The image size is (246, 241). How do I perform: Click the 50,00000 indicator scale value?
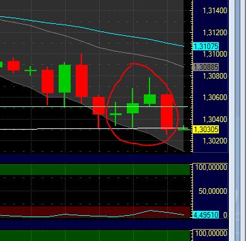(213, 191)
